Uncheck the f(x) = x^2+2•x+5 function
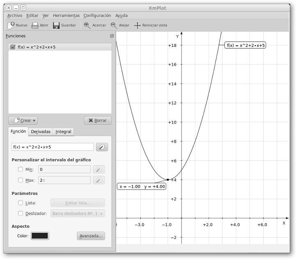296x259 pixels. pos(13,47)
